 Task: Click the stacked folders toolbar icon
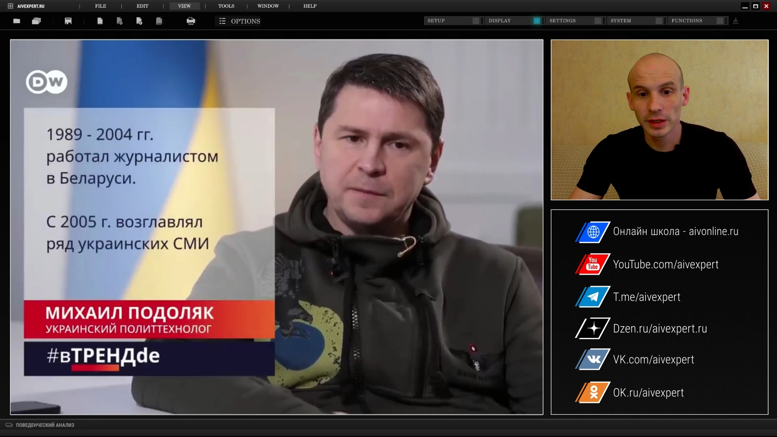click(36, 21)
